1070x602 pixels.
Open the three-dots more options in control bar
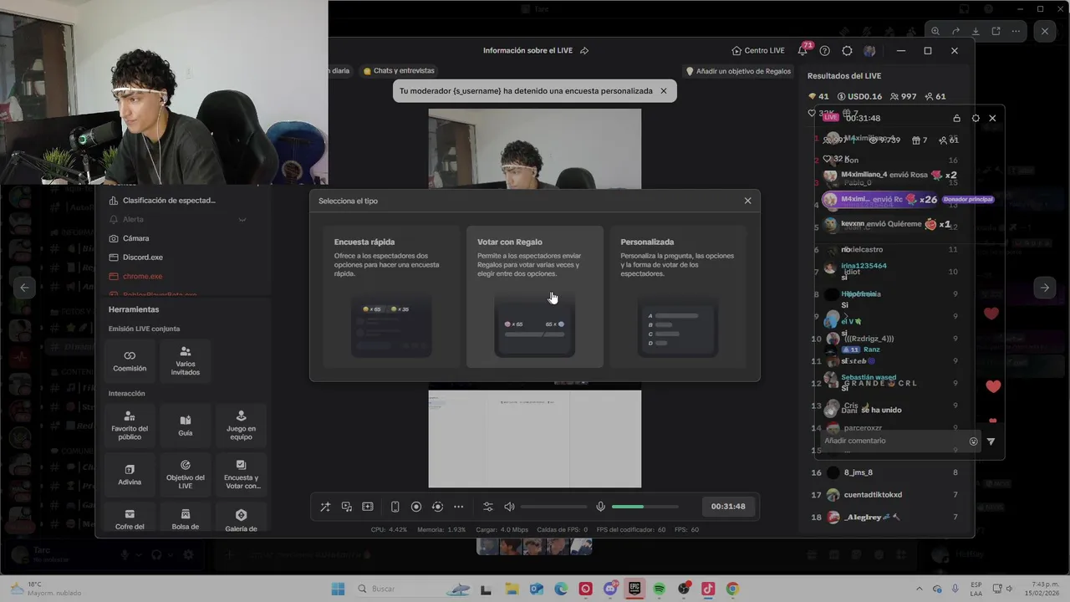click(458, 507)
